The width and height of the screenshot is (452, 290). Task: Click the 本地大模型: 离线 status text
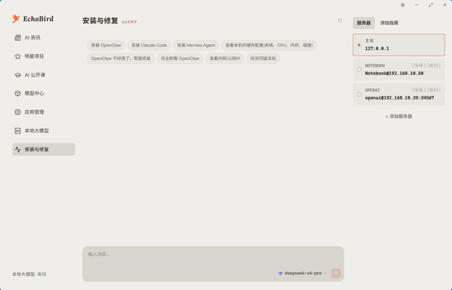coord(29,274)
